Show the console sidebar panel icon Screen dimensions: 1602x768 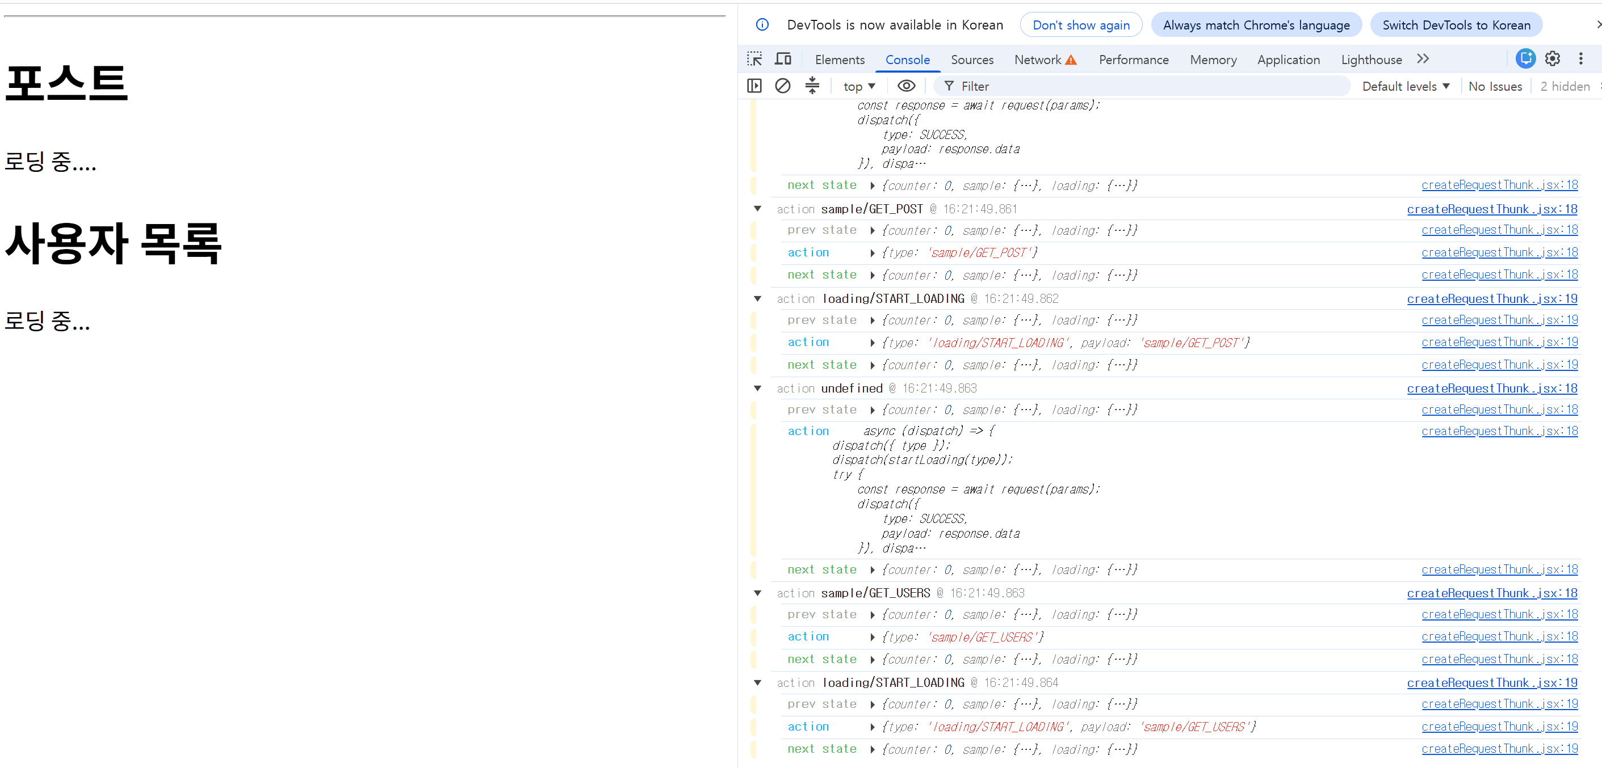tap(754, 86)
